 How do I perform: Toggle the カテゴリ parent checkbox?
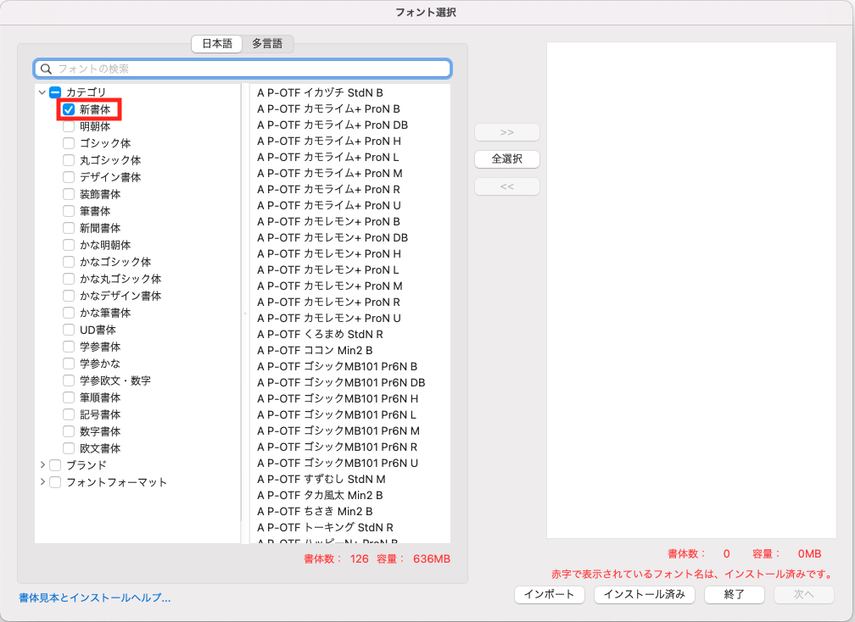point(55,92)
